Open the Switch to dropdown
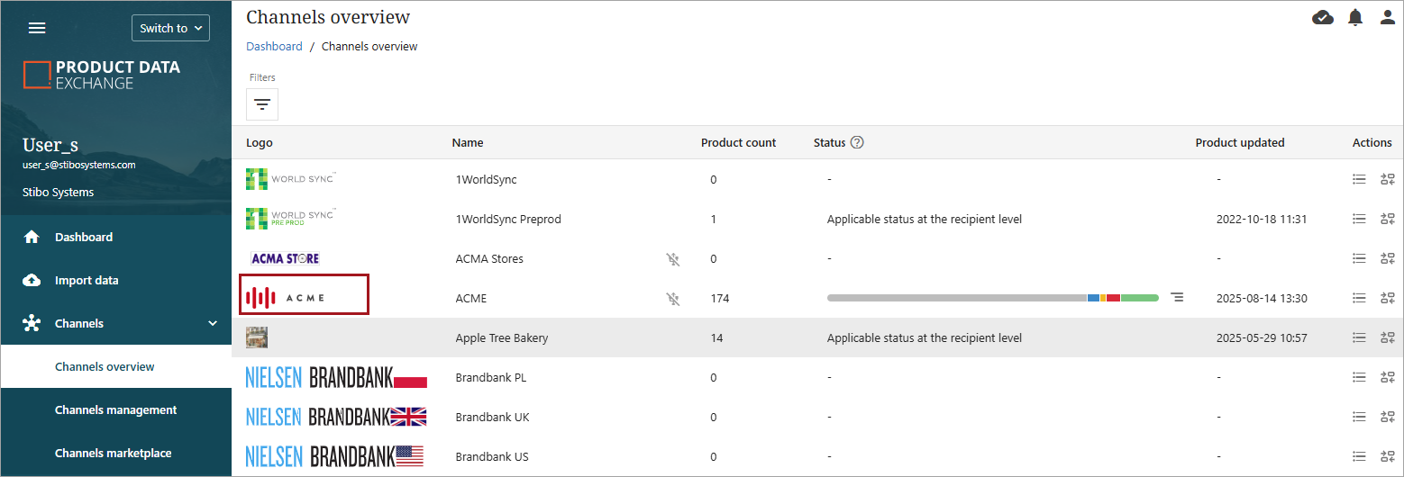Viewport: 1404px width, 477px height. coord(170,28)
